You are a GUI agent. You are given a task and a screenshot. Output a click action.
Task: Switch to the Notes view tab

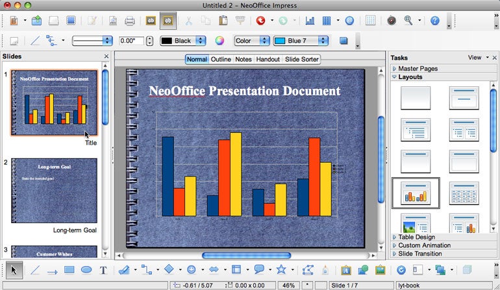click(x=244, y=59)
